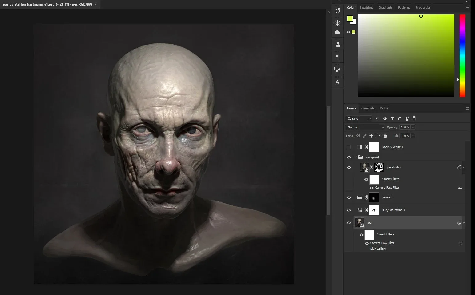Switch to the Swatches tab

tap(366, 8)
